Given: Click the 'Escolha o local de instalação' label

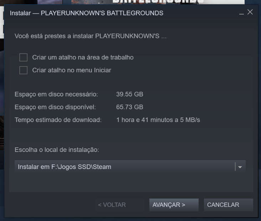Looking at the screenshot, I should (57, 150).
